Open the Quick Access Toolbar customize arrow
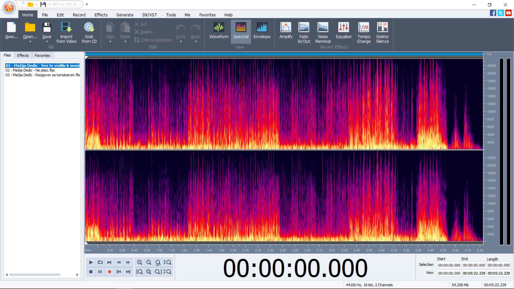 (x=87, y=4)
